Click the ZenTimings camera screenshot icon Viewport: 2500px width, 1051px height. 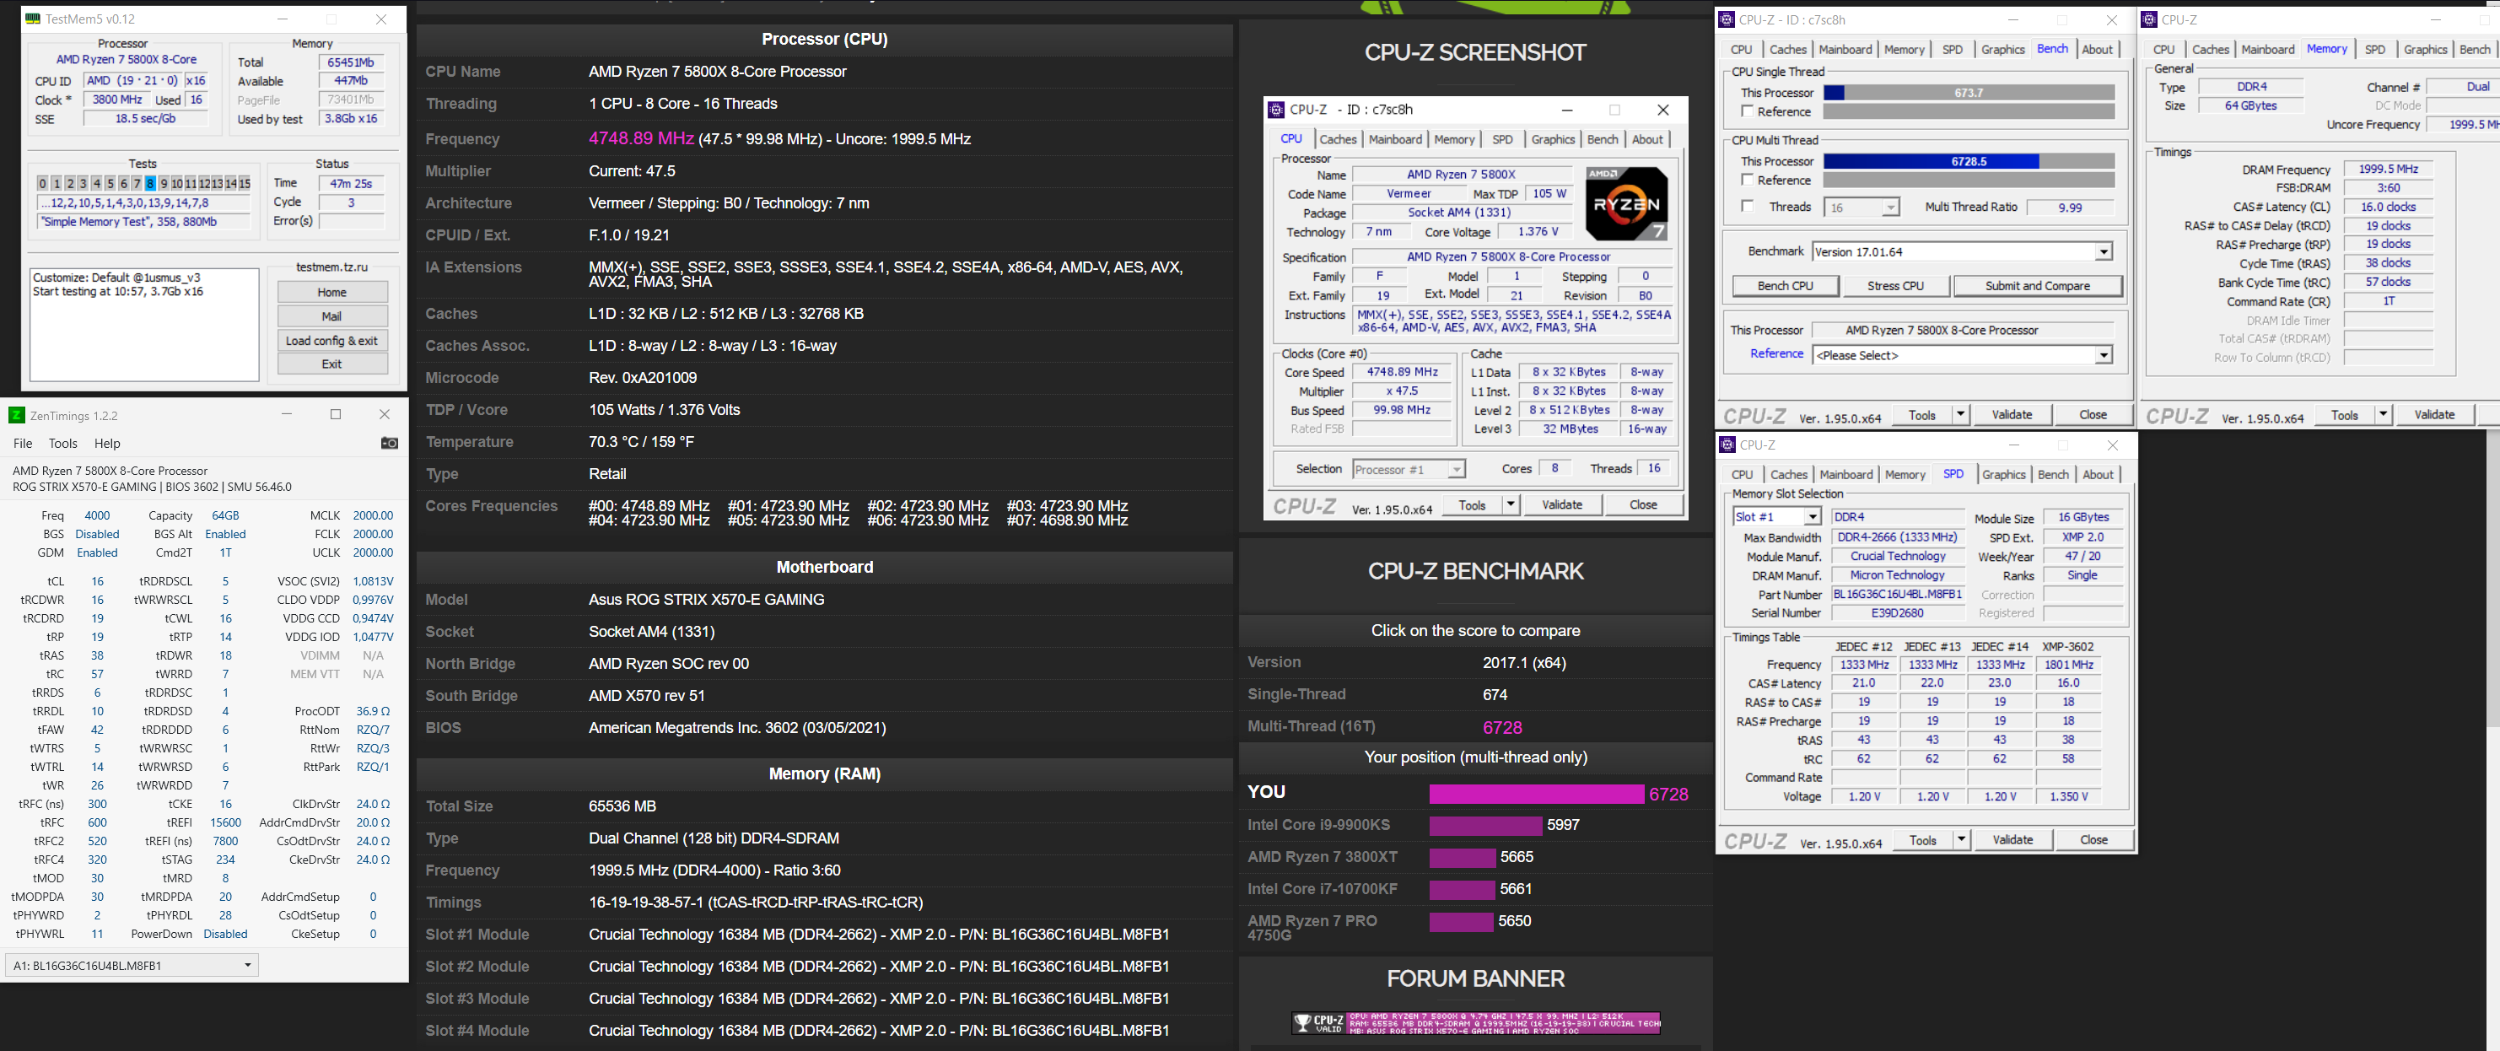[x=389, y=444]
